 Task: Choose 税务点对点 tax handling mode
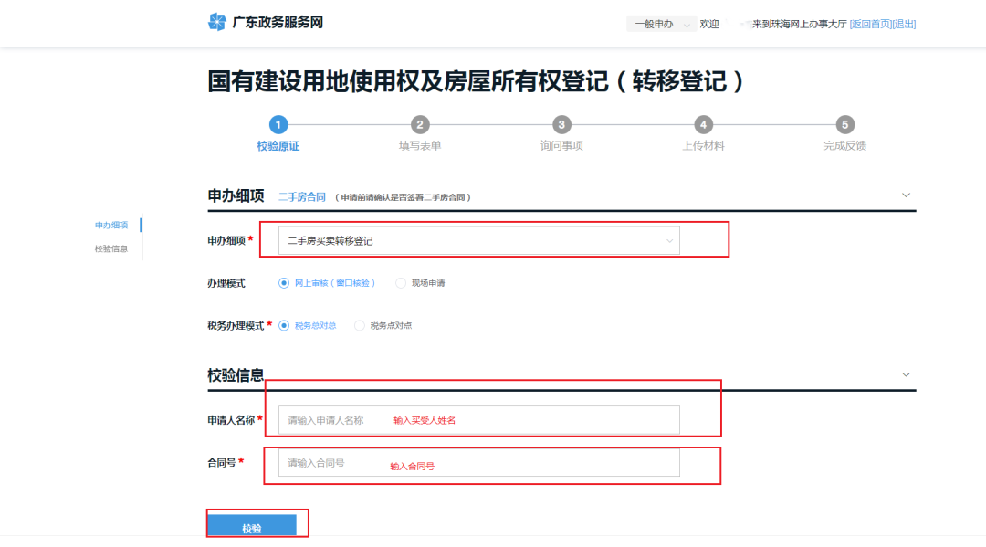coord(359,325)
